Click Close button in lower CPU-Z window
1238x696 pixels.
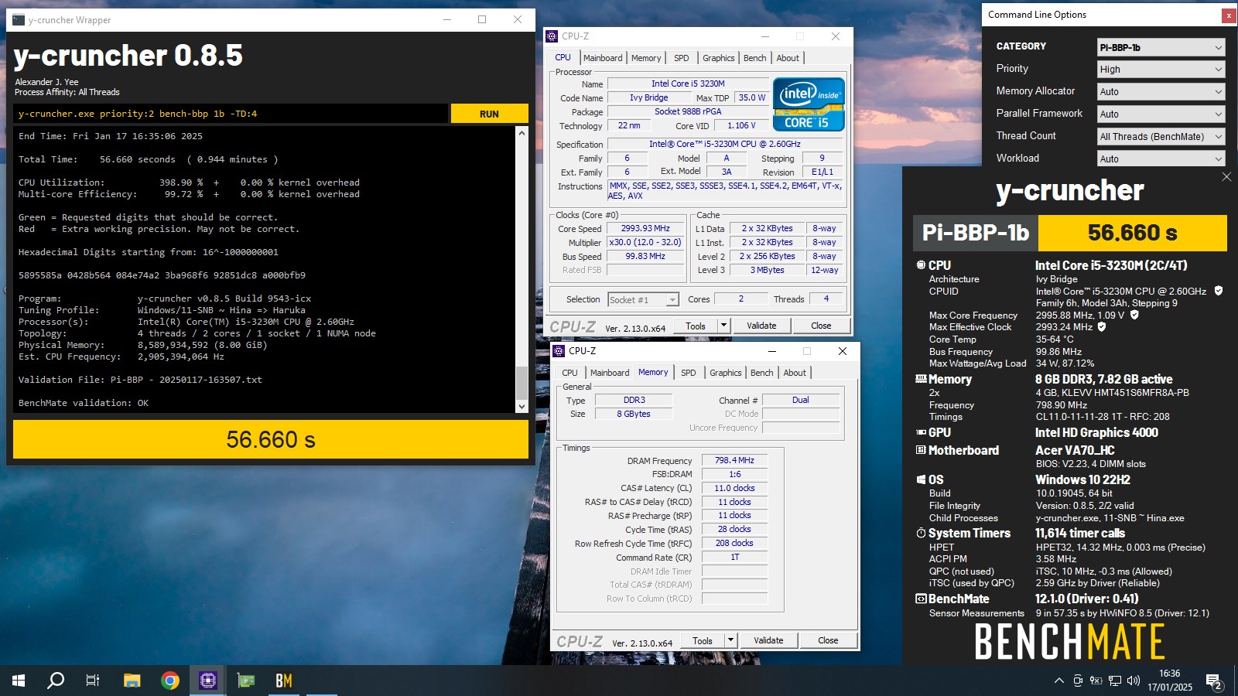(x=828, y=640)
